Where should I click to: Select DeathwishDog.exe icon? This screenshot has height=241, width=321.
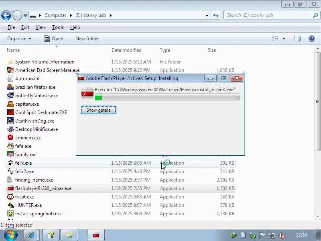coord(10,121)
